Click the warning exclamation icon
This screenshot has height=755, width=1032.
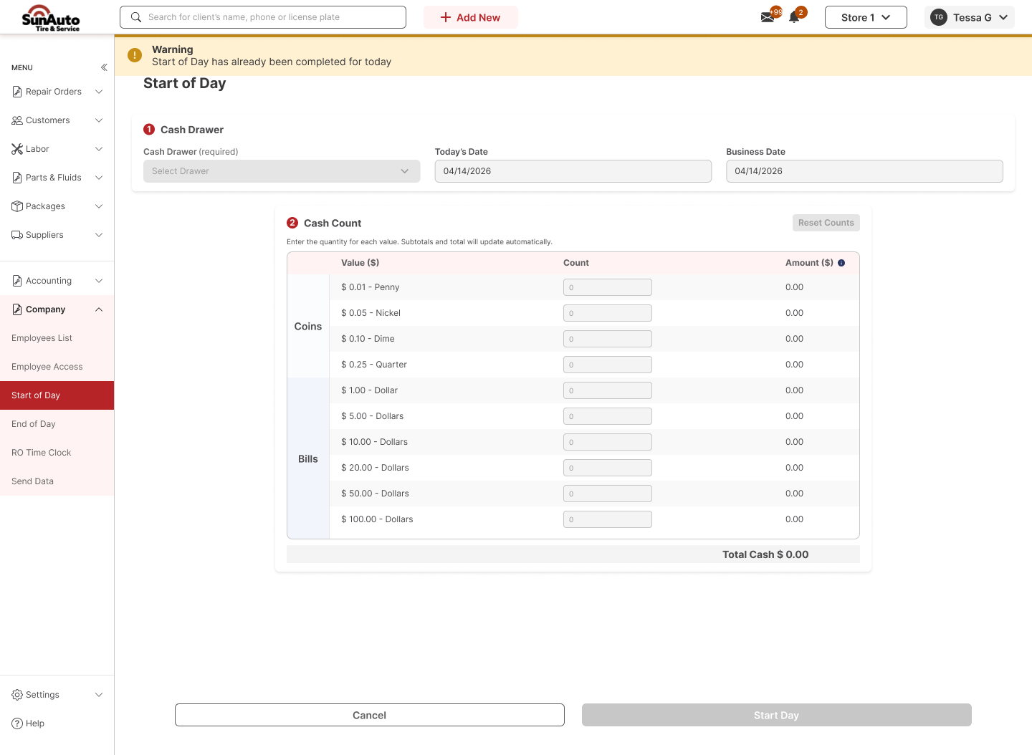[135, 55]
